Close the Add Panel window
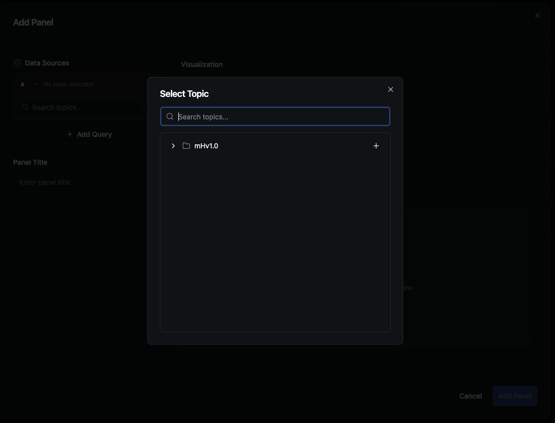 click(538, 15)
